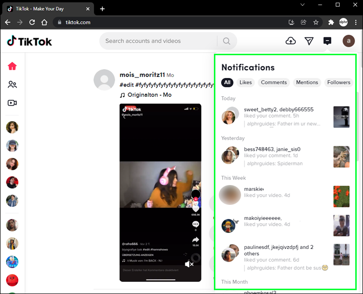Open the makoiyieeeeee notification
Screen dimensions: 363x294
285,225
